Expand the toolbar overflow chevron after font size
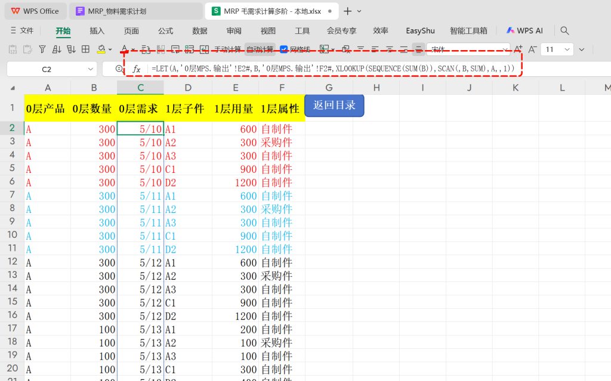This screenshot has width=611, height=381. tap(582, 49)
